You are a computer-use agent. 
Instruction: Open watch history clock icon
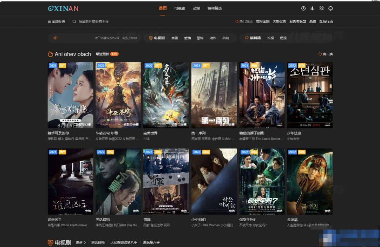(x=303, y=8)
